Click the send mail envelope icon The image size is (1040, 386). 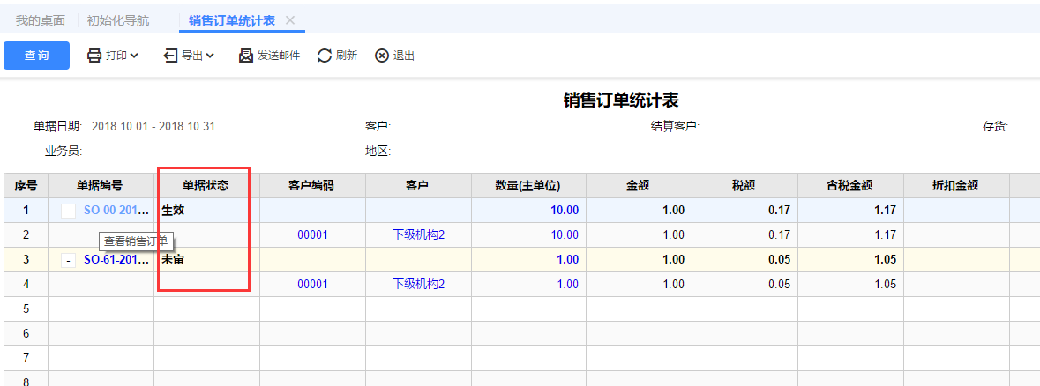tap(246, 56)
